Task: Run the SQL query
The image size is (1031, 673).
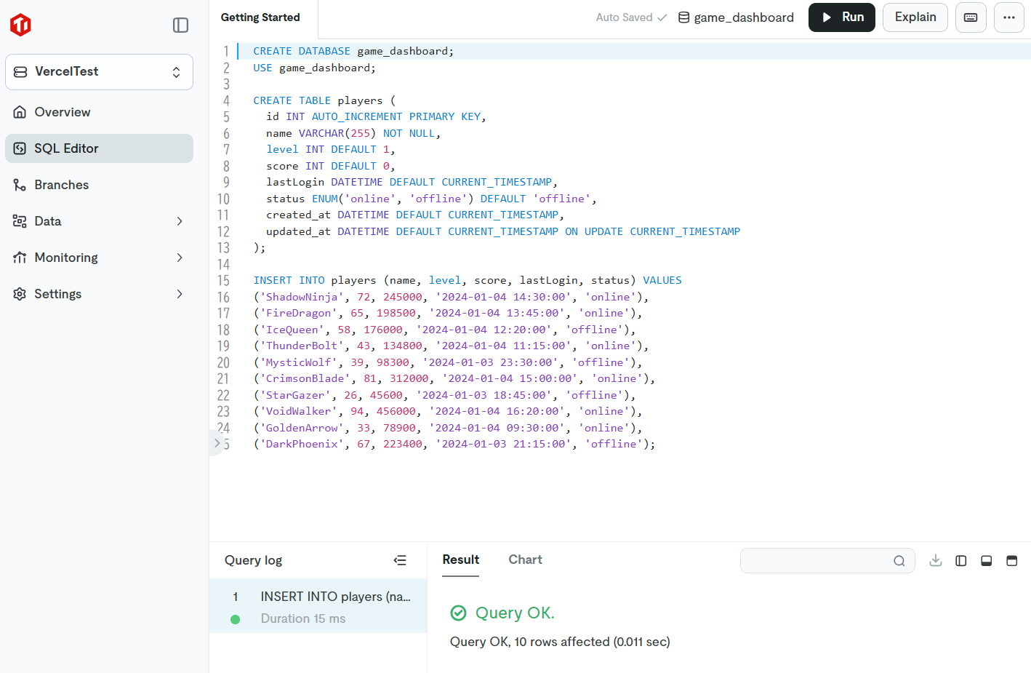Action: click(x=842, y=17)
